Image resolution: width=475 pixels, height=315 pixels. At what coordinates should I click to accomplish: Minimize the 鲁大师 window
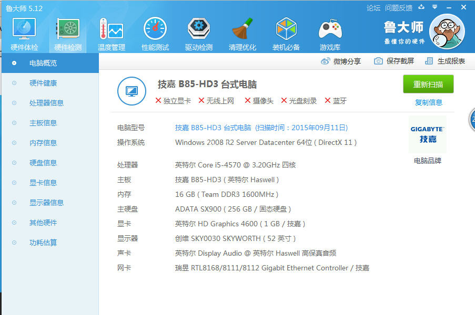point(449,7)
